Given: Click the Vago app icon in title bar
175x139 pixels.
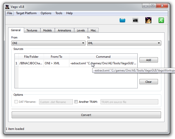Looking at the screenshot, I should point(7,7).
